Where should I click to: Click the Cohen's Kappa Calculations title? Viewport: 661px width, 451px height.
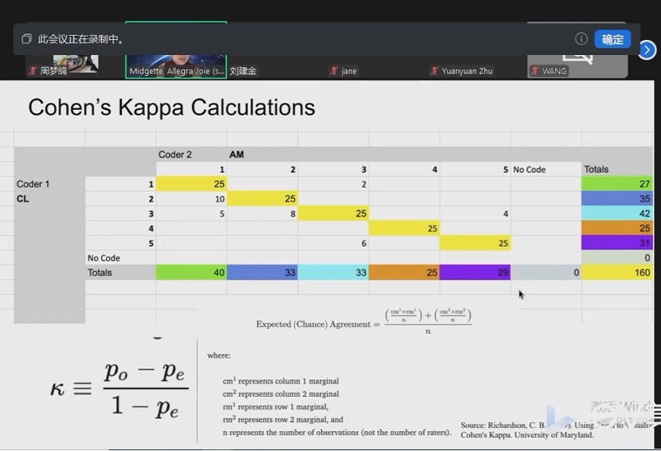point(171,108)
